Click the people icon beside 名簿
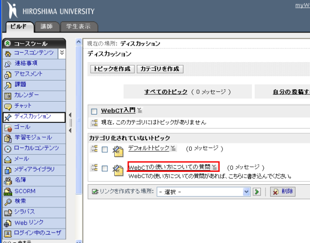This screenshot has width=310, height=243. click(8, 181)
